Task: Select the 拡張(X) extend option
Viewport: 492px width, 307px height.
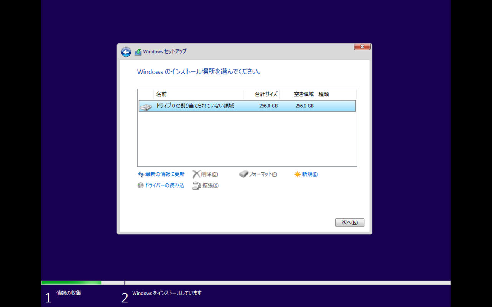Action: click(x=211, y=185)
